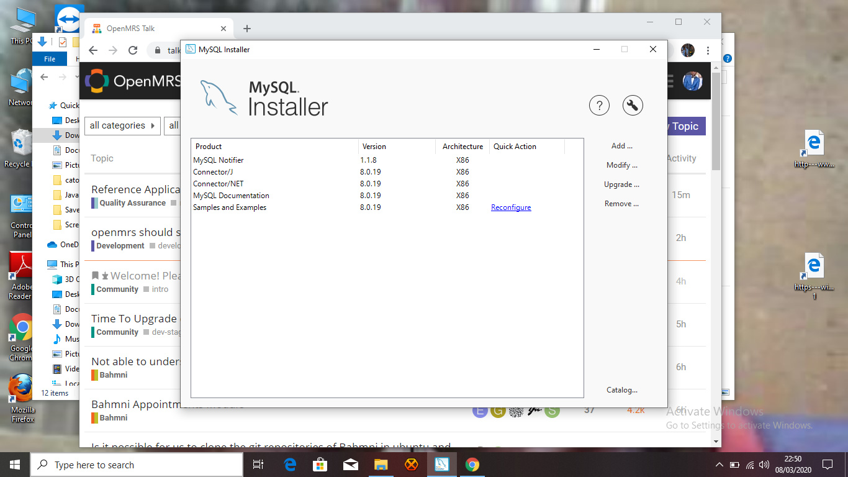Sort by the Product column header
Screen dimensions: 848x477
pyautogui.click(x=275, y=147)
